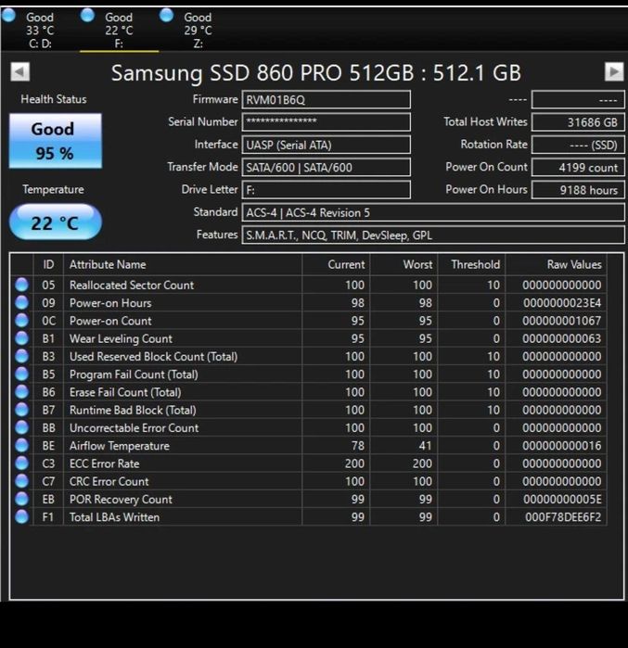This screenshot has width=628, height=648.
Task: Click status orb for ECC Error Rate
Action: 21,464
